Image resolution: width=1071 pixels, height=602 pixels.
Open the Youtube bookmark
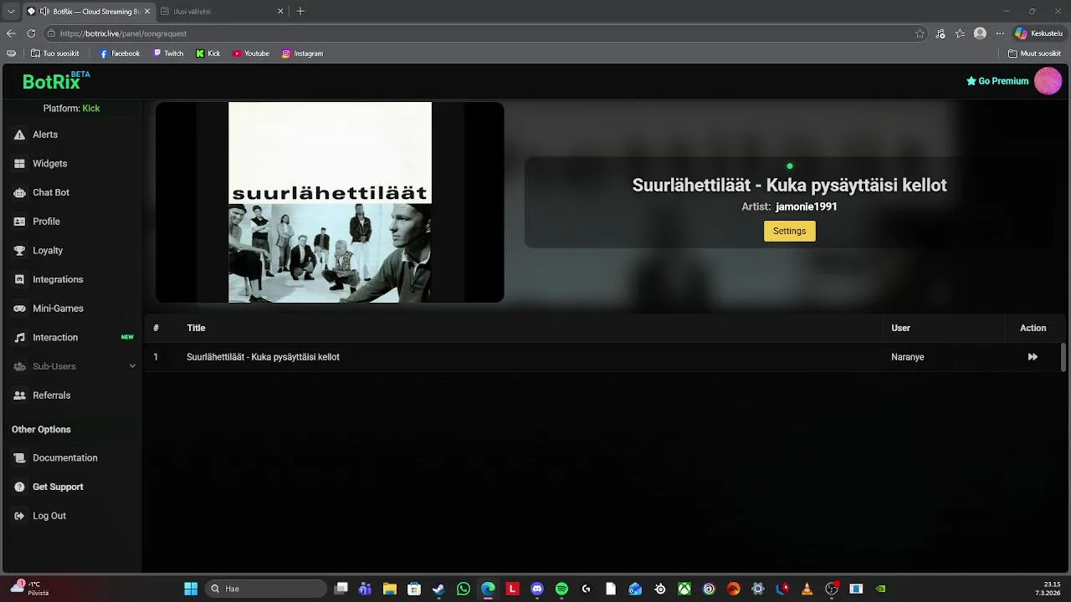tap(251, 54)
